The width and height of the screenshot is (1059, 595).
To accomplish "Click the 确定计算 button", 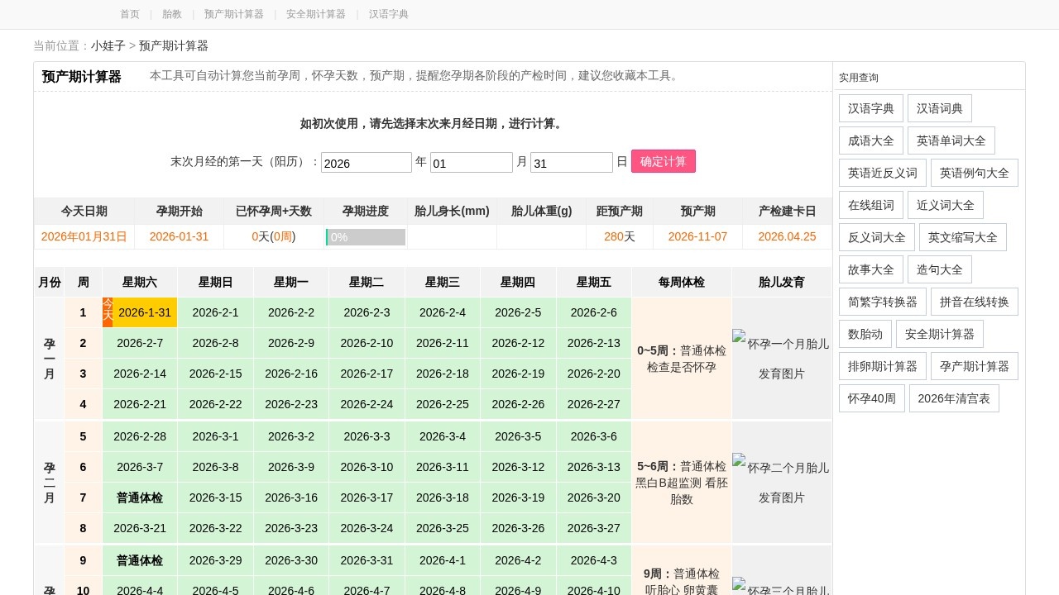I will coord(663,161).
